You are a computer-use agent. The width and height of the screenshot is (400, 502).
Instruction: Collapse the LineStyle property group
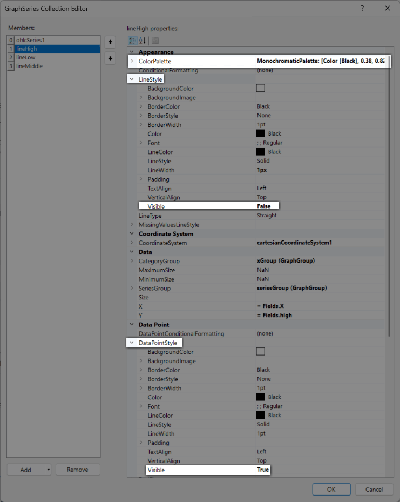point(132,79)
